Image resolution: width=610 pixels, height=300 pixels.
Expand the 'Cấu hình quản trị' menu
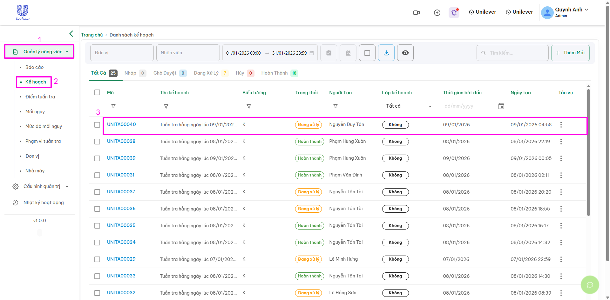pyautogui.click(x=41, y=186)
